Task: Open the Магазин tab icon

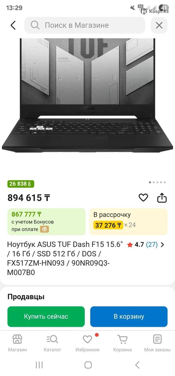Action: click(17, 339)
